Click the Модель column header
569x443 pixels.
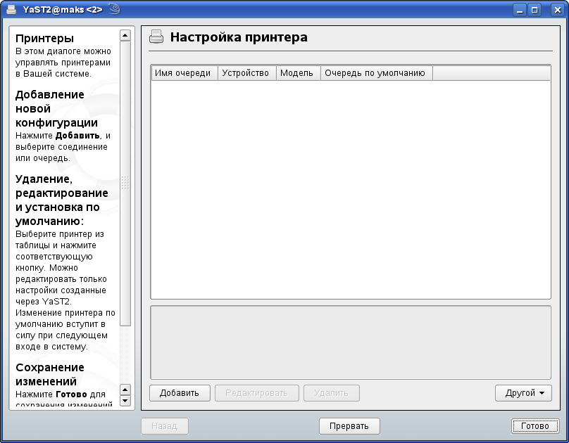pos(297,73)
